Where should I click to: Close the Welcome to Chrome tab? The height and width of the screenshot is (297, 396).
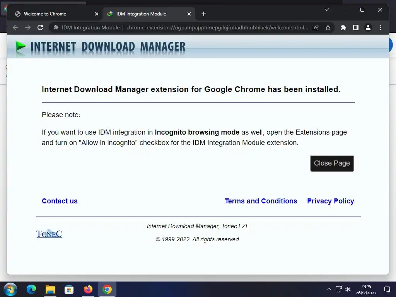pyautogui.click(x=96, y=14)
